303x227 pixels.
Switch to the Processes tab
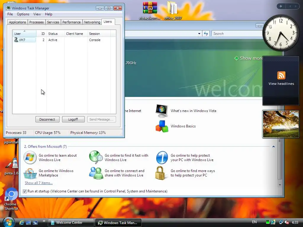[36, 22]
